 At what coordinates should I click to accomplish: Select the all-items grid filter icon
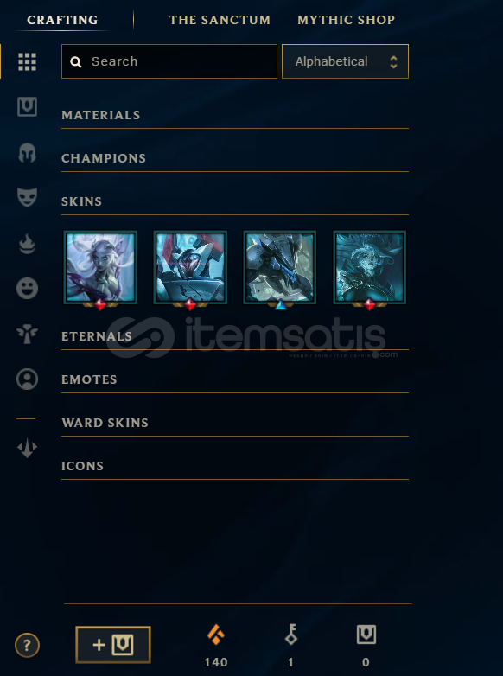(x=27, y=61)
